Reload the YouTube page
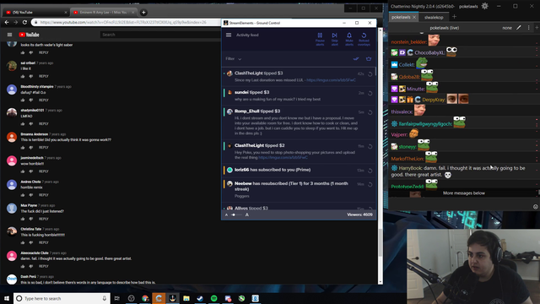Screen dimensions: 540x304 pos(24,23)
